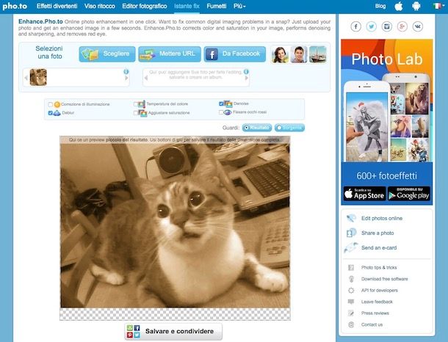The image size is (448, 342).
Task: Open Send an e-card link
Action: pos(379,248)
